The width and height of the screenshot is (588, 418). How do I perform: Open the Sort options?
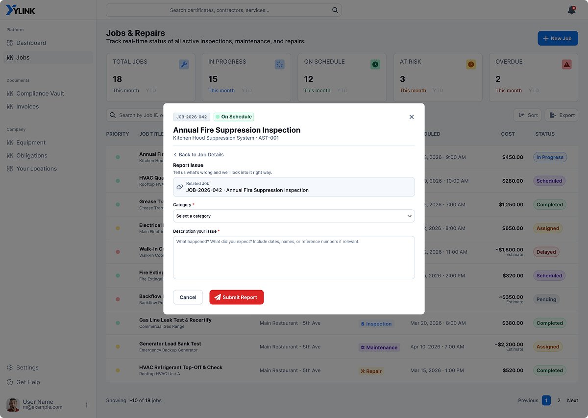pos(527,115)
